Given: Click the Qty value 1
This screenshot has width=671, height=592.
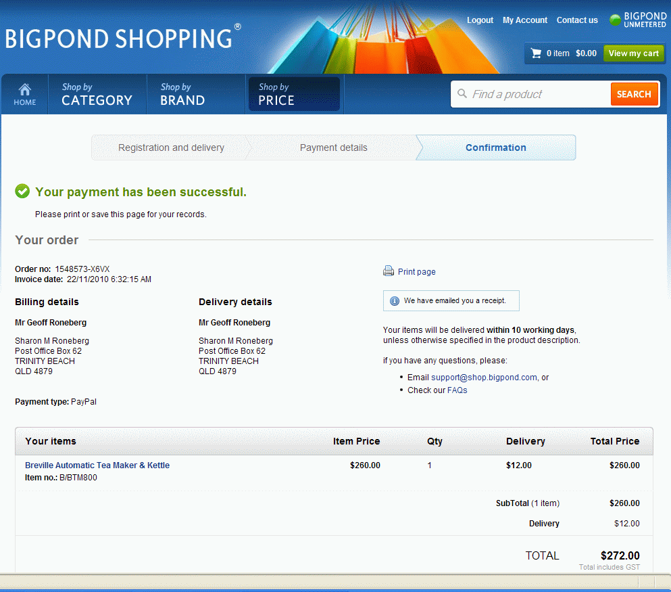Looking at the screenshot, I should (x=429, y=465).
